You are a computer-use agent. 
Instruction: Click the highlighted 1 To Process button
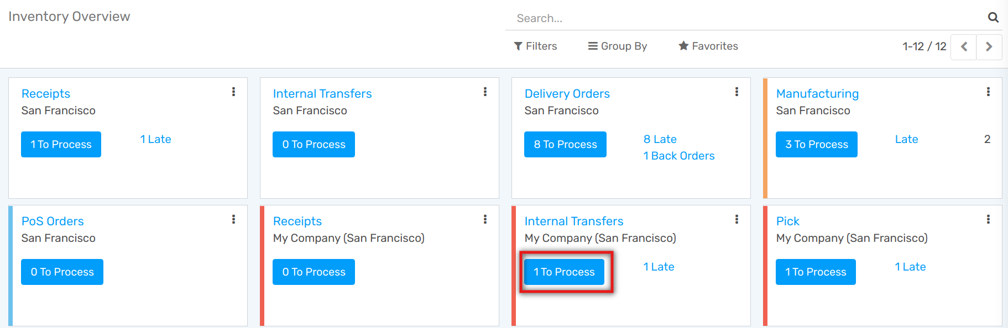pyautogui.click(x=563, y=272)
